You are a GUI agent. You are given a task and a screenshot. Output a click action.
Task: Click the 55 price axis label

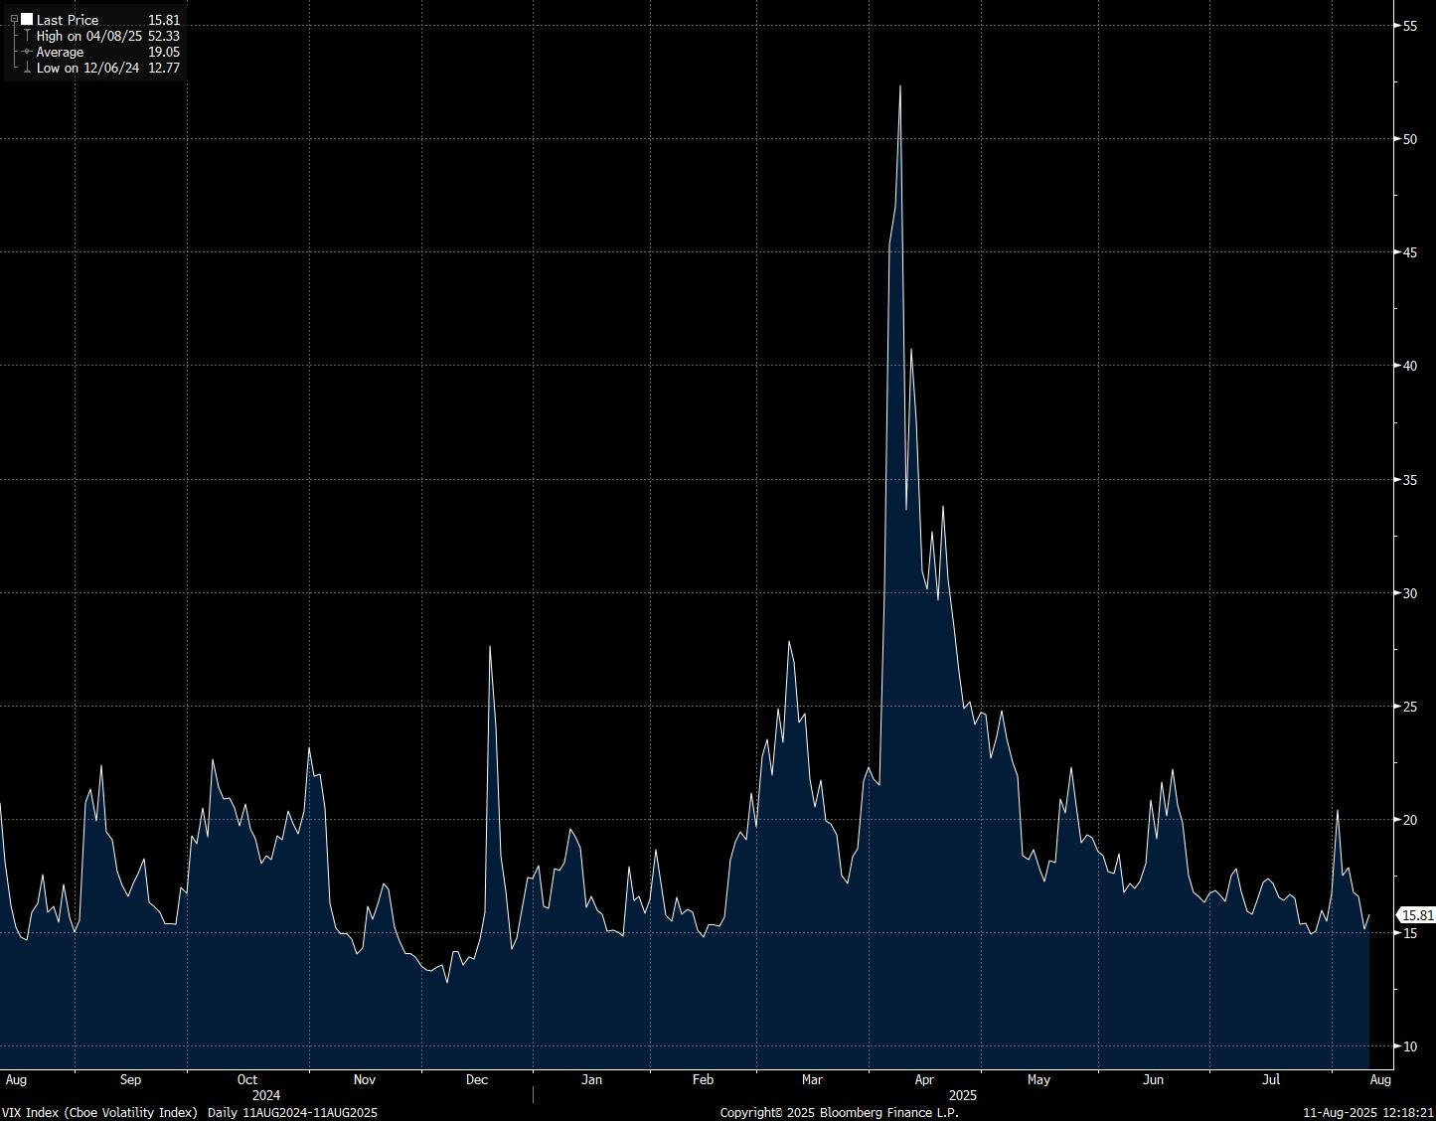(x=1409, y=26)
